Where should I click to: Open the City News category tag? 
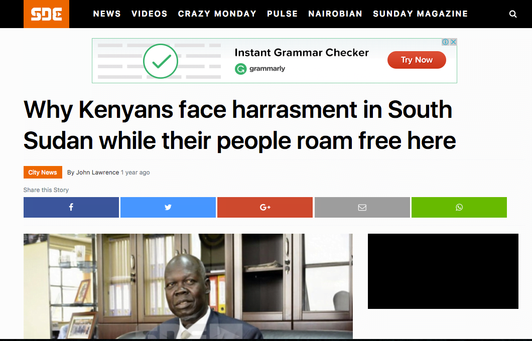click(x=43, y=172)
